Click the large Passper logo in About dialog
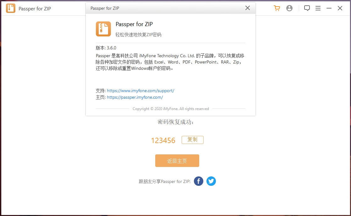This screenshot has width=351, height=216. coord(103,29)
